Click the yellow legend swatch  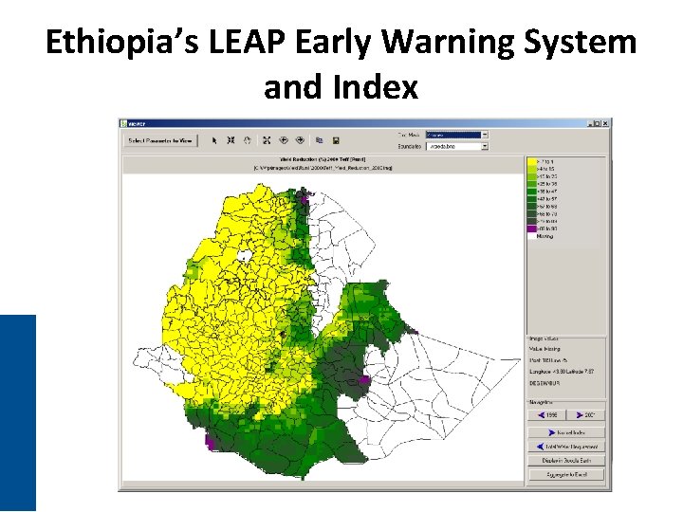532,161
